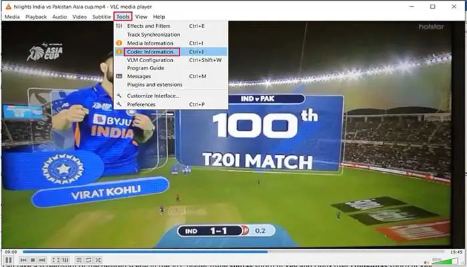Toggle random shuffle playback
The width and height of the screenshot is (467, 267).
point(97,260)
